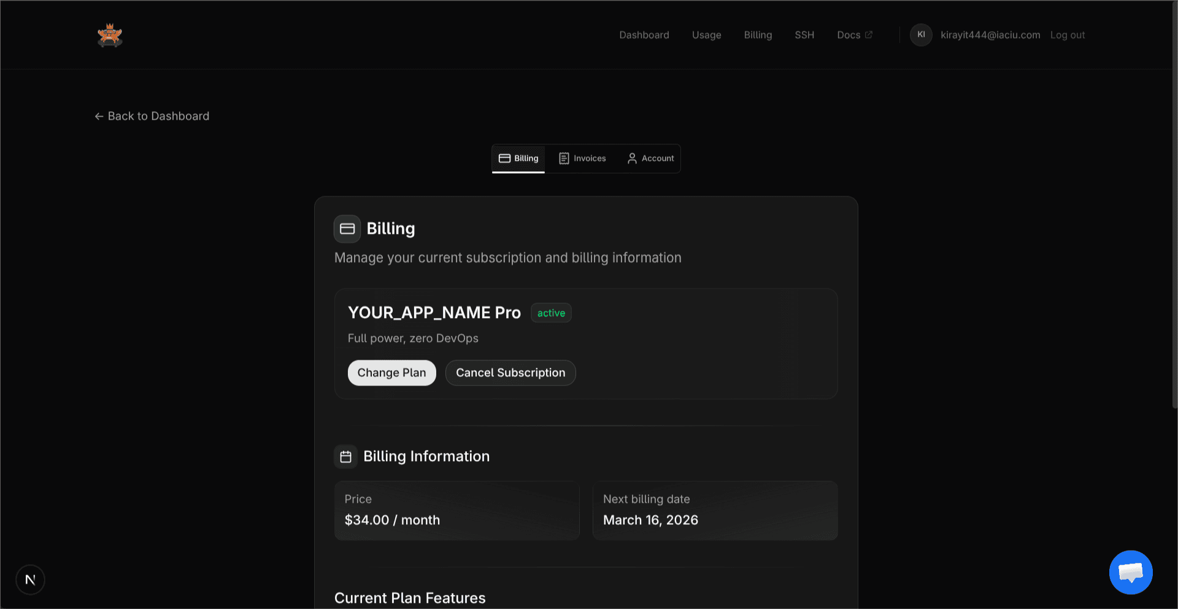Select the credit card icon on Billing tab
Viewport: 1178px width, 609px height.
point(504,158)
